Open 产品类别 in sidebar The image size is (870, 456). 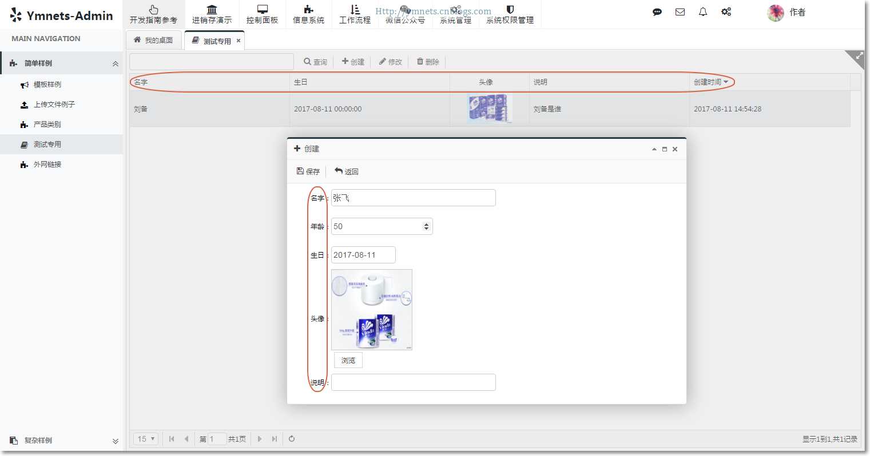(47, 125)
